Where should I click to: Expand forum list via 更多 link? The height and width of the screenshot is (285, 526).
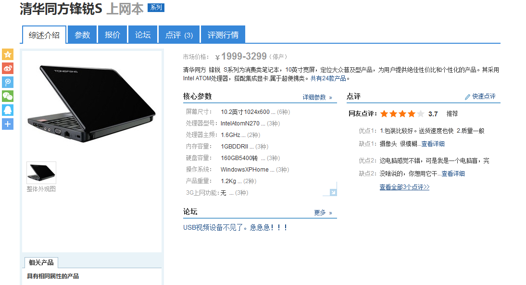[323, 212]
